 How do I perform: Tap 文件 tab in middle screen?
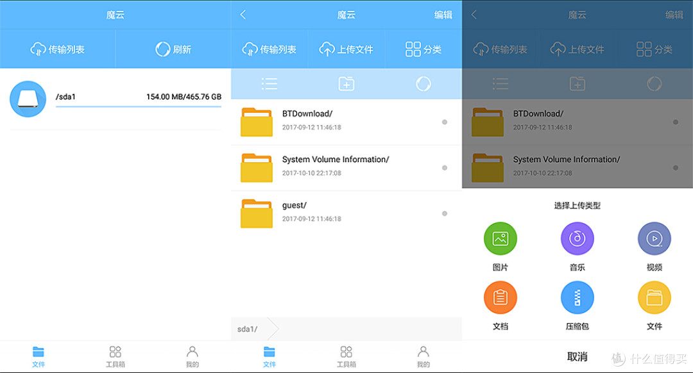pos(269,357)
